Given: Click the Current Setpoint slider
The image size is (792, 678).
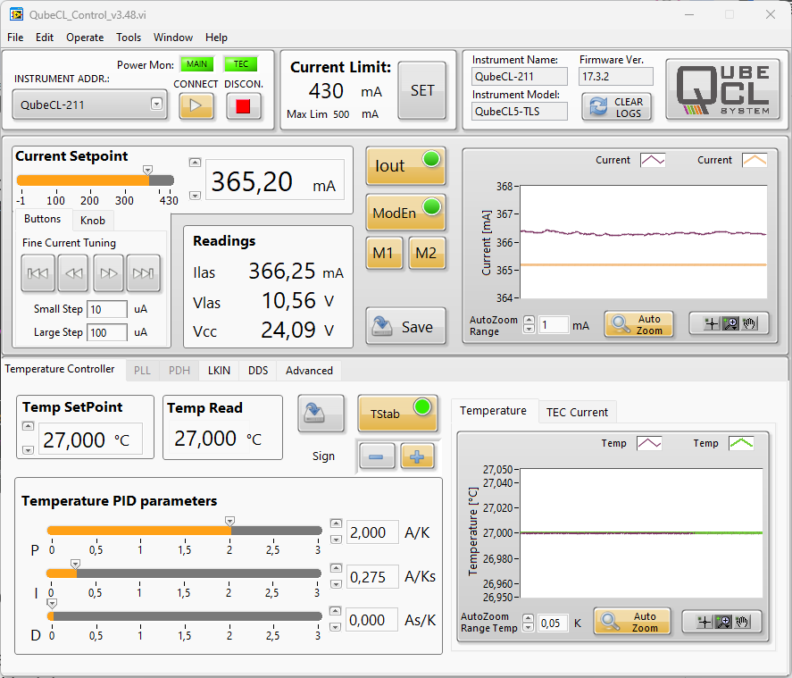Looking at the screenshot, I should pos(95,180).
